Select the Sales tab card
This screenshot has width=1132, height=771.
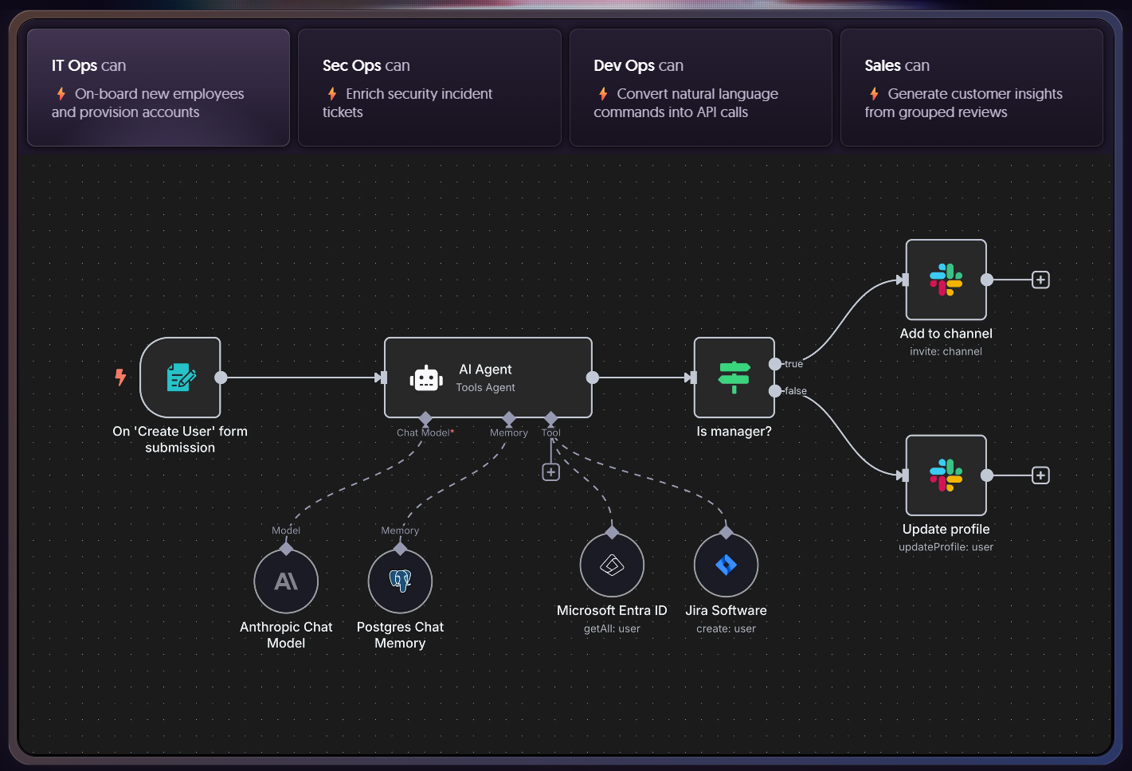pos(972,88)
